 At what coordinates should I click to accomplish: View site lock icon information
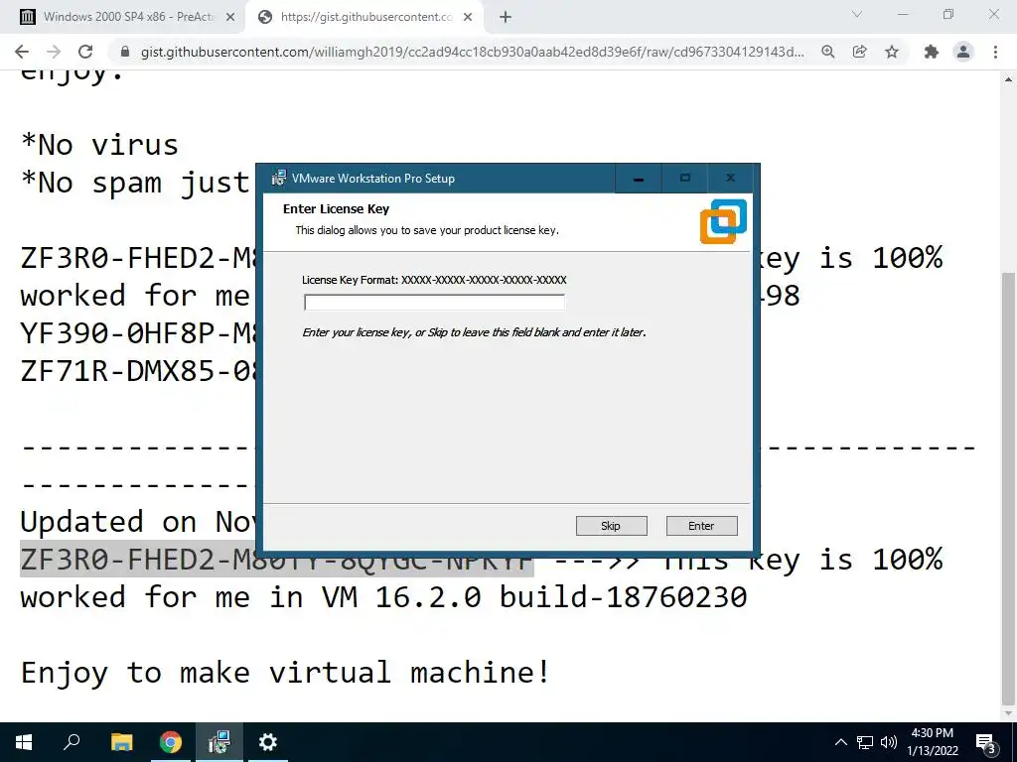[125, 52]
